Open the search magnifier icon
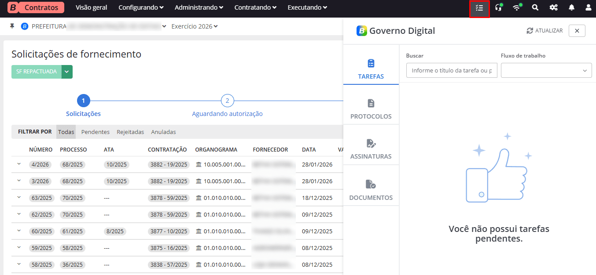 click(535, 8)
